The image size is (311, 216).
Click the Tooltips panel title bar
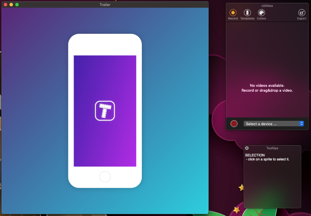coord(272,148)
